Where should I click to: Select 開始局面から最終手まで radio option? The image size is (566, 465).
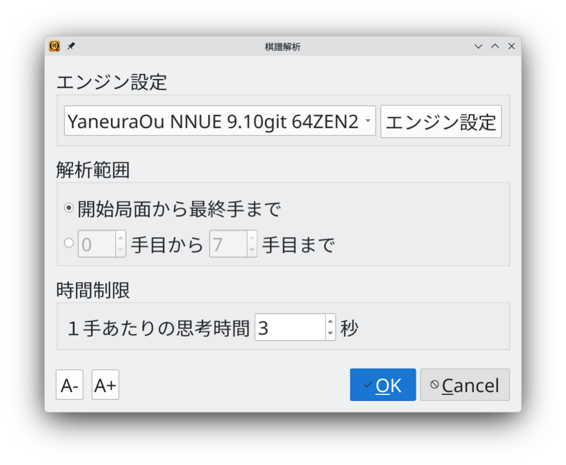click(x=69, y=209)
